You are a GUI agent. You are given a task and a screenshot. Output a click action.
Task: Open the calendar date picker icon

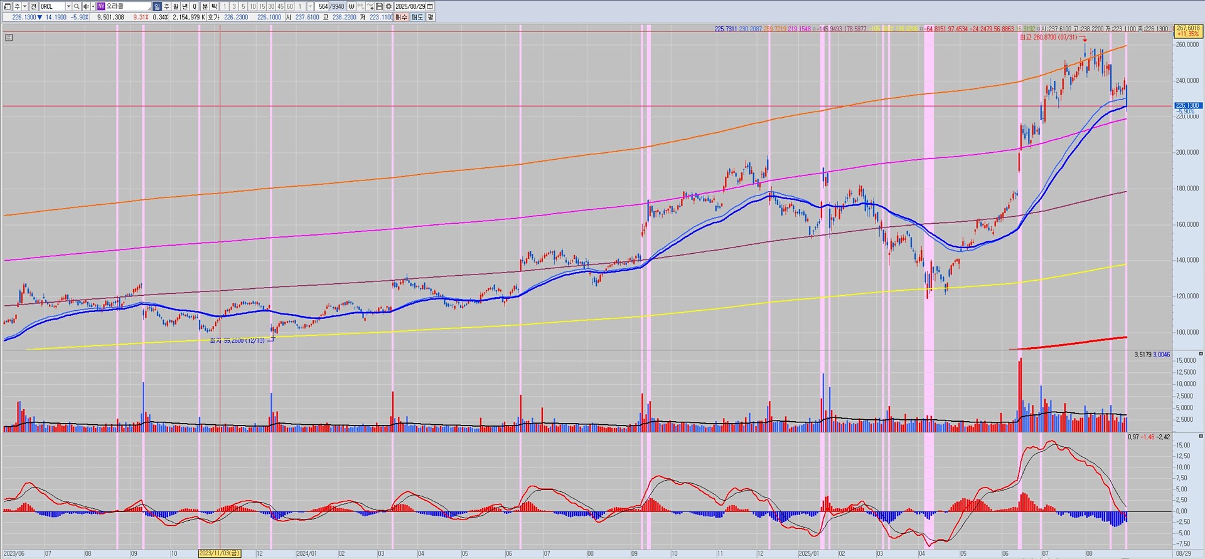click(430, 6)
